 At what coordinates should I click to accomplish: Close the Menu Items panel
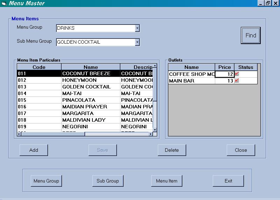(241, 150)
